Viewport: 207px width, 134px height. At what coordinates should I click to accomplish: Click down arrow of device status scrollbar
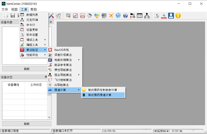[49, 117]
